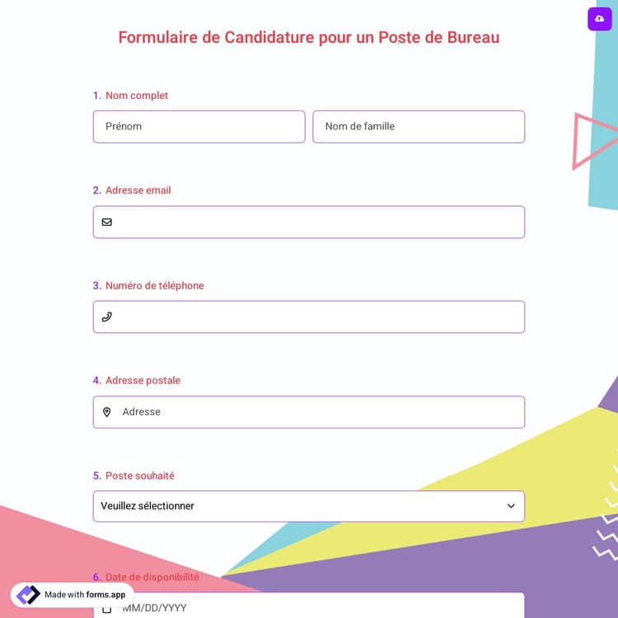Click the MM/DD/YYYY date input

[317, 608]
